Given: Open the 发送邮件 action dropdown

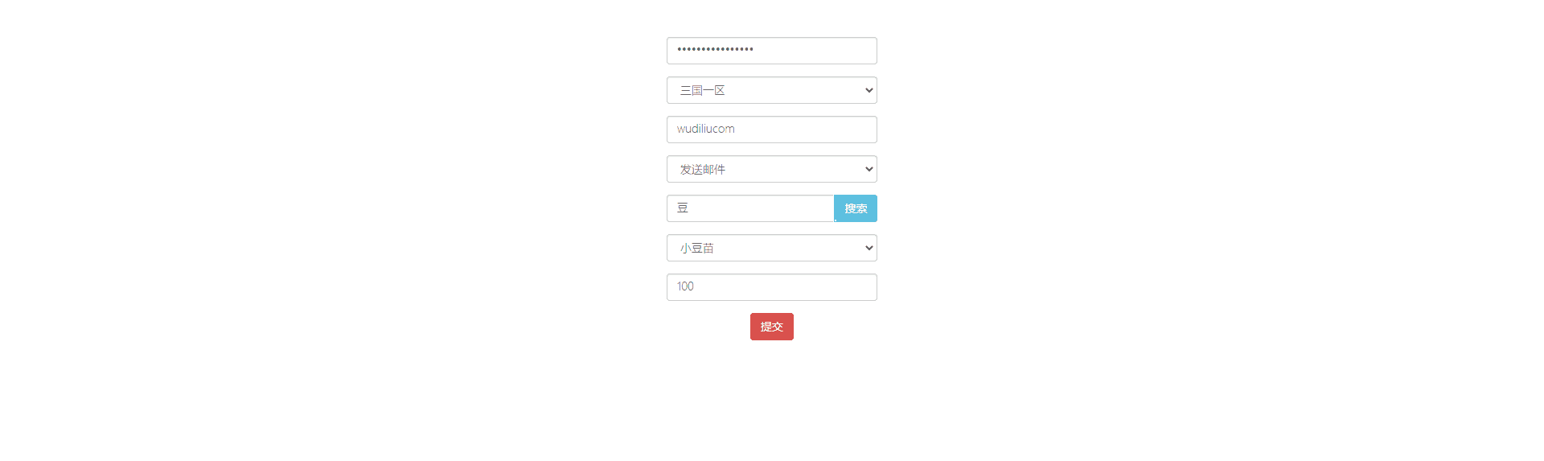Looking at the screenshot, I should pos(771,169).
